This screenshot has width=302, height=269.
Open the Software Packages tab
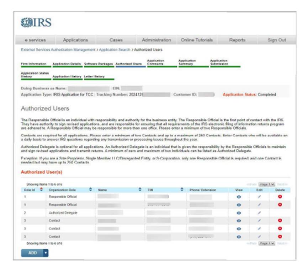99,64
